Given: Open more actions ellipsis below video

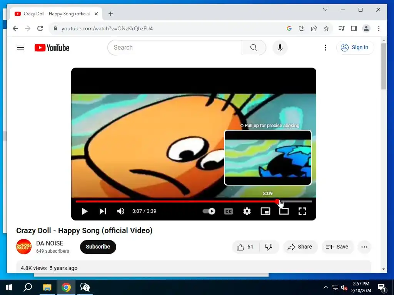Looking at the screenshot, I should pos(364,247).
